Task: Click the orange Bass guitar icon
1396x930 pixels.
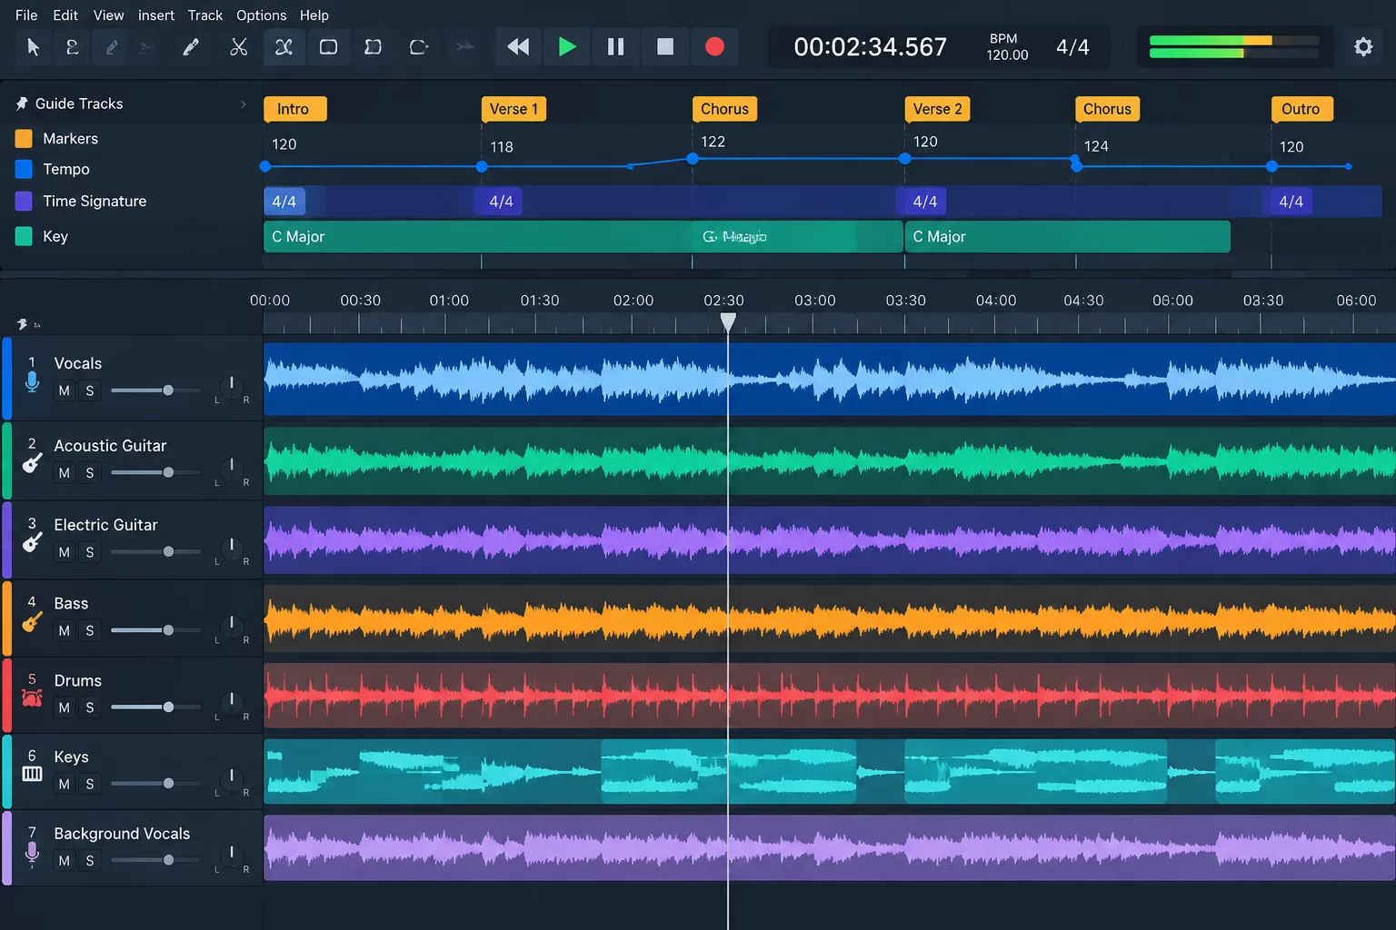Action: (x=32, y=621)
